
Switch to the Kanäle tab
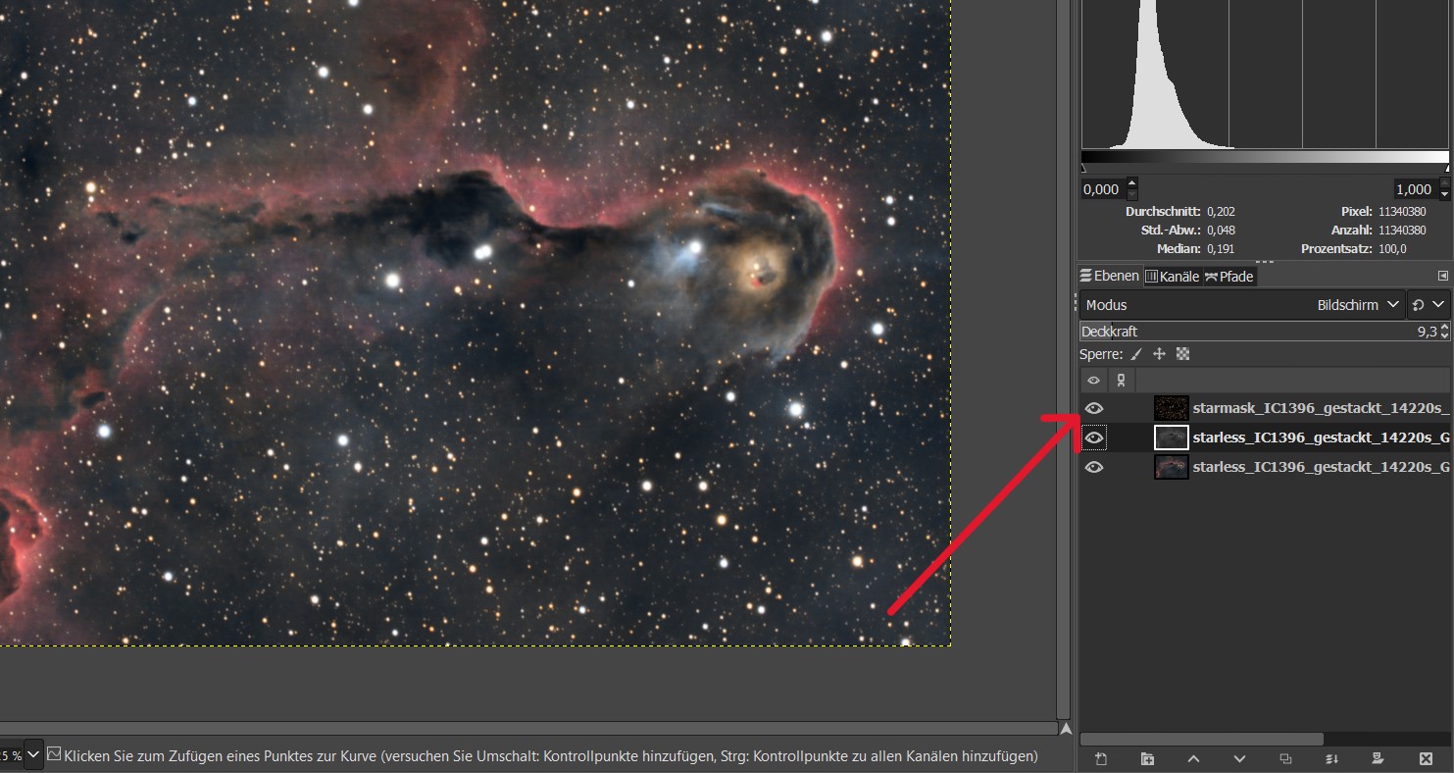(1172, 277)
